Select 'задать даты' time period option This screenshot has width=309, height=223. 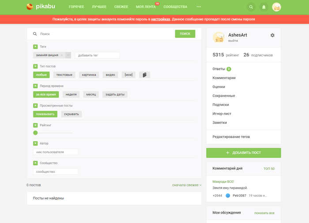coord(115,94)
